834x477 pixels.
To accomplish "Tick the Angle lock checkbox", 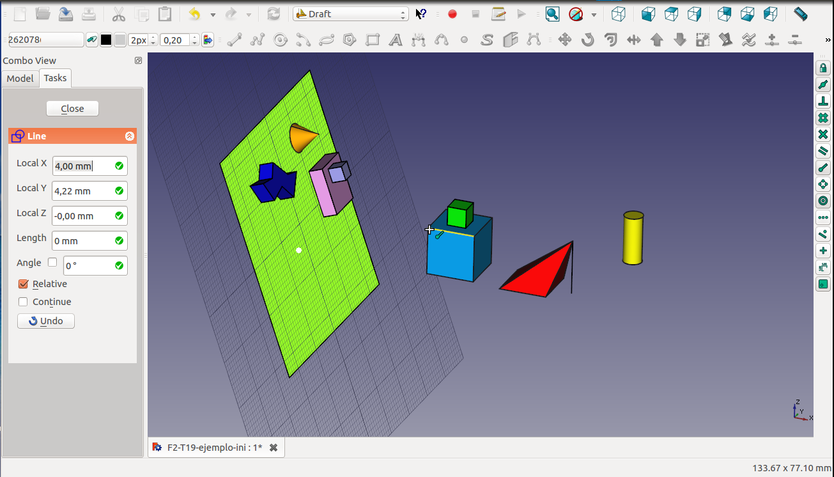I will 52,262.
